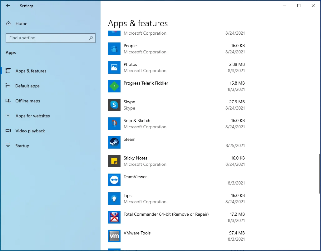Click the 97.4 MB size value

[237, 233]
